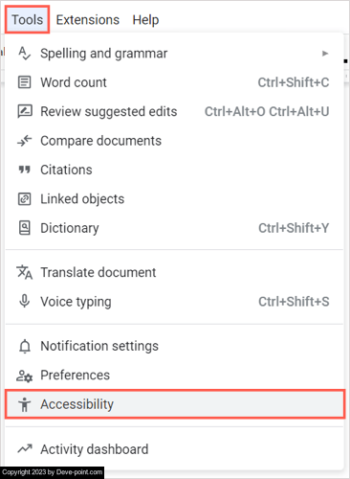Click the Citations quotation marks icon
Image resolution: width=350 pixels, height=479 pixels.
25,170
